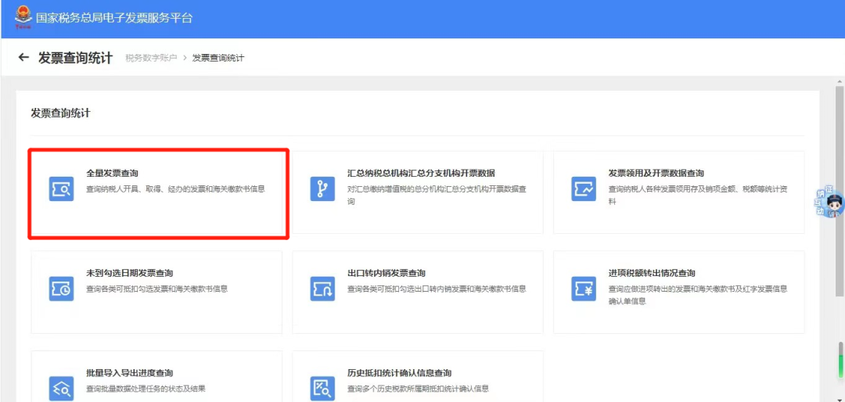Open 出口转内销发票查询 title

pyautogui.click(x=386, y=273)
